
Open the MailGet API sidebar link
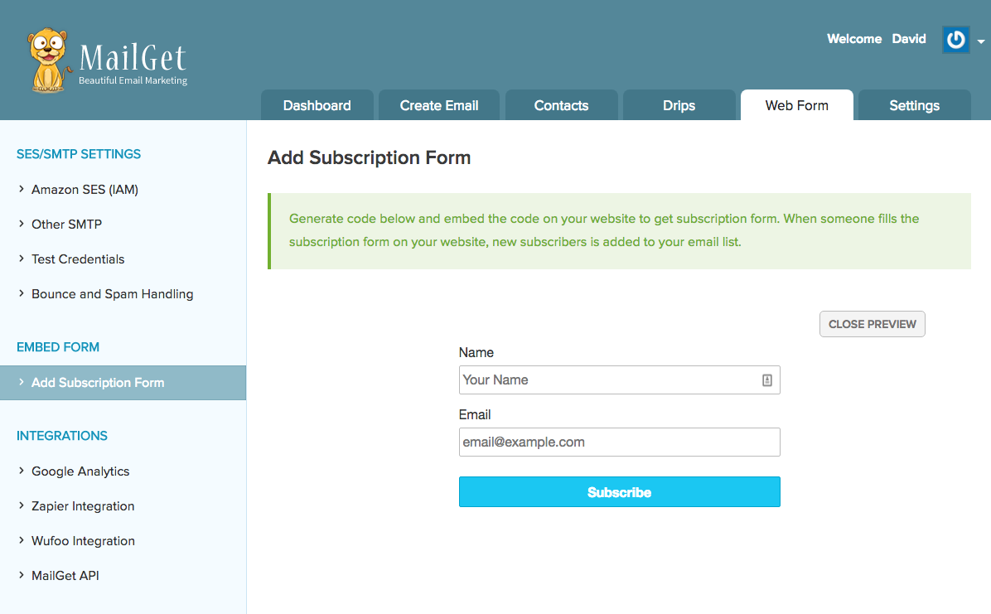[65, 576]
